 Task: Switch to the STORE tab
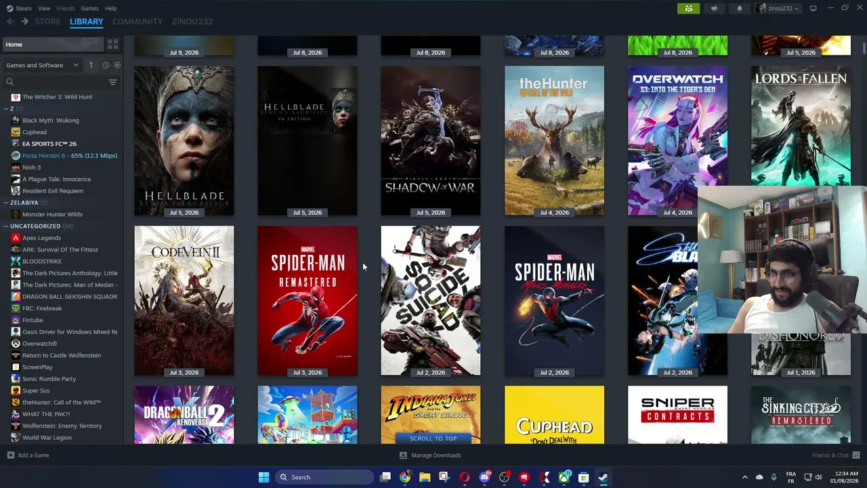(47, 22)
